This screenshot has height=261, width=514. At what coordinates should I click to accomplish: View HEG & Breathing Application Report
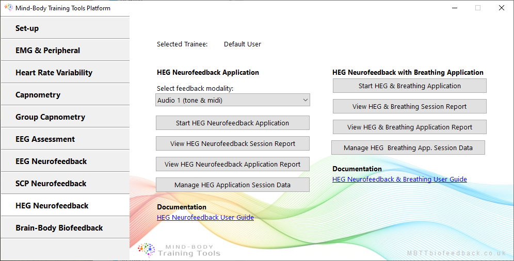(x=409, y=127)
